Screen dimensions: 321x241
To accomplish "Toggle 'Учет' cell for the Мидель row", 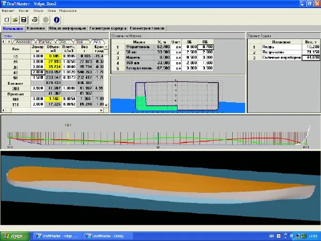I will (x=176, y=58).
